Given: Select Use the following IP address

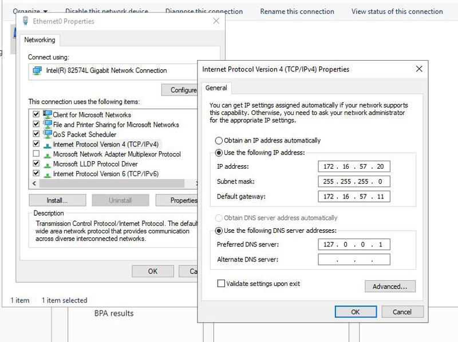Looking at the screenshot, I should (x=219, y=153).
